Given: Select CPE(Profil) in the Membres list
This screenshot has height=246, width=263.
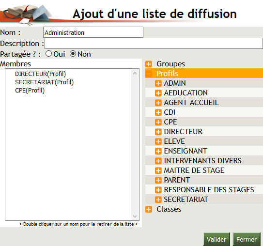Looking at the screenshot, I should point(30,91).
